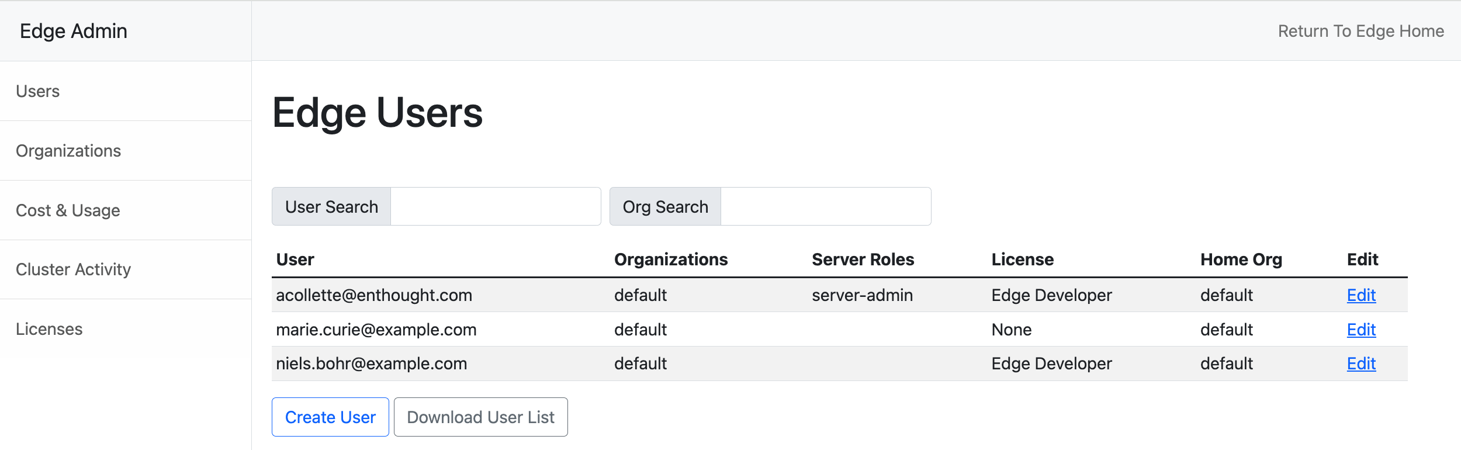Open Cost & Usage page

tap(68, 210)
